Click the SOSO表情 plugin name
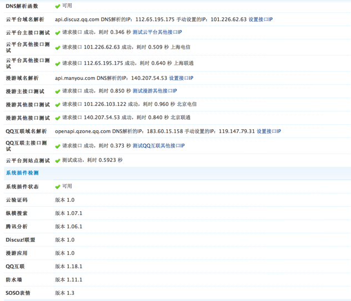Viewport: 351px width, 301px height. (18, 293)
